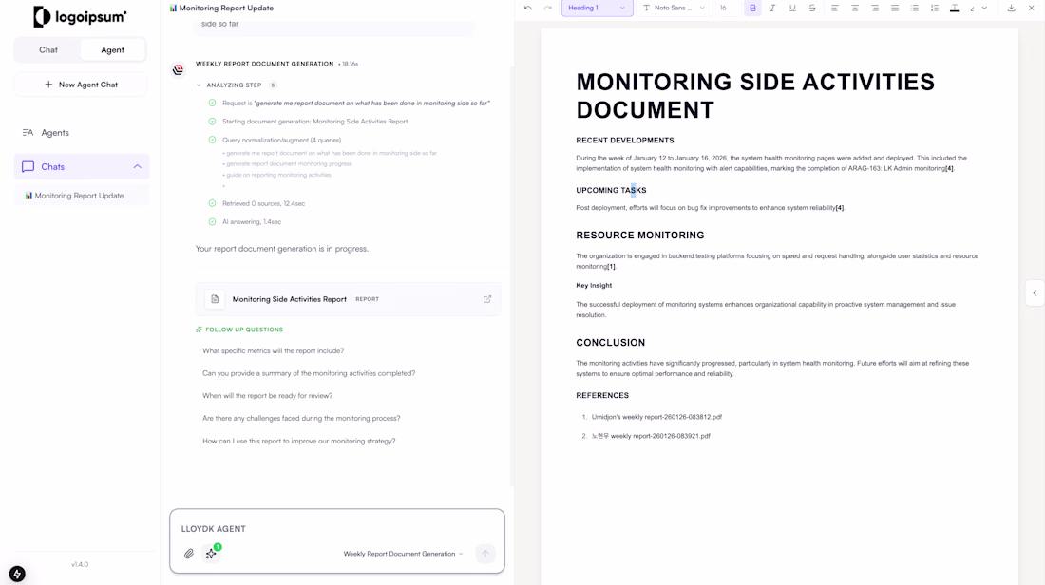This screenshot has width=1045, height=585.
Task: Ask "When will the report be ready" follow-up
Action: click(x=267, y=396)
